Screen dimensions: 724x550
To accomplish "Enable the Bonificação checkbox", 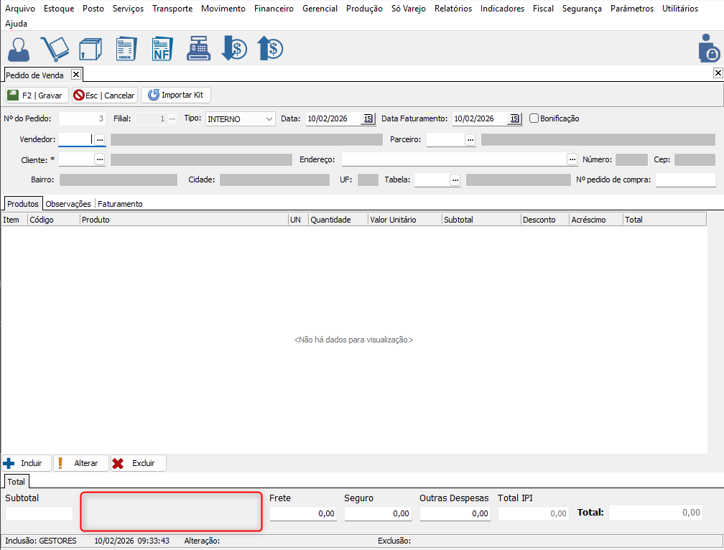I will (x=534, y=118).
